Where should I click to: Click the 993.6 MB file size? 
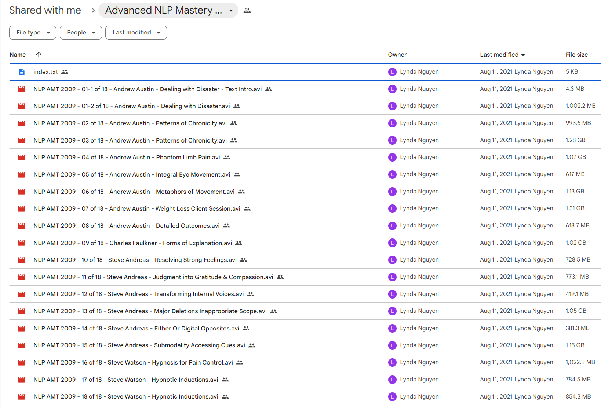[x=578, y=123]
